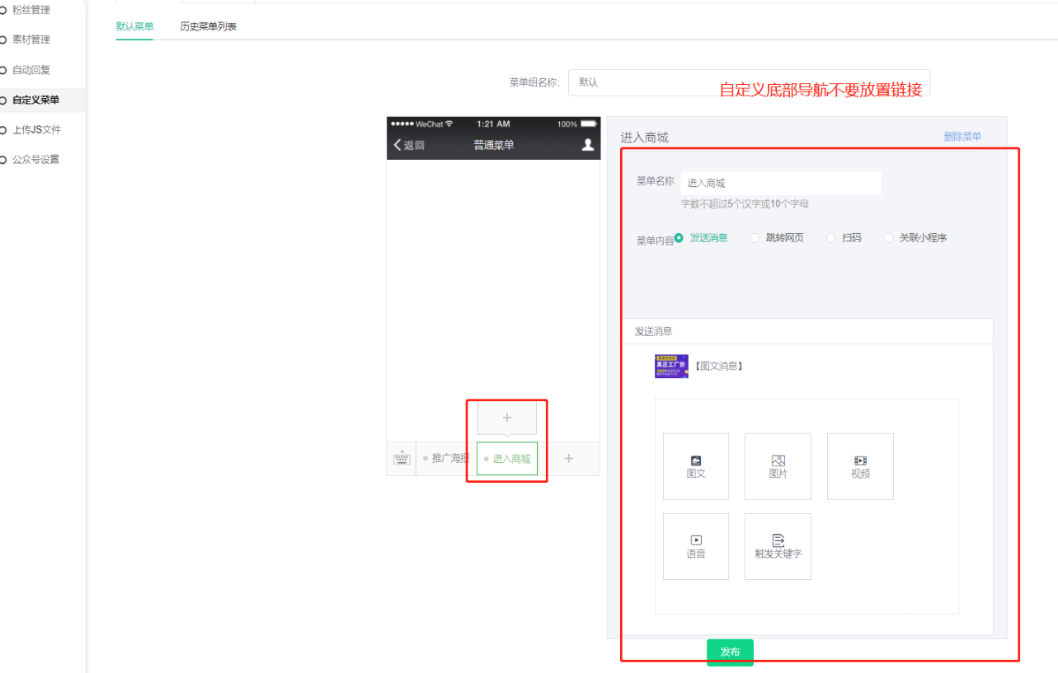Add a new main menu with plus
Screen dimensions: 1058x673
568,459
